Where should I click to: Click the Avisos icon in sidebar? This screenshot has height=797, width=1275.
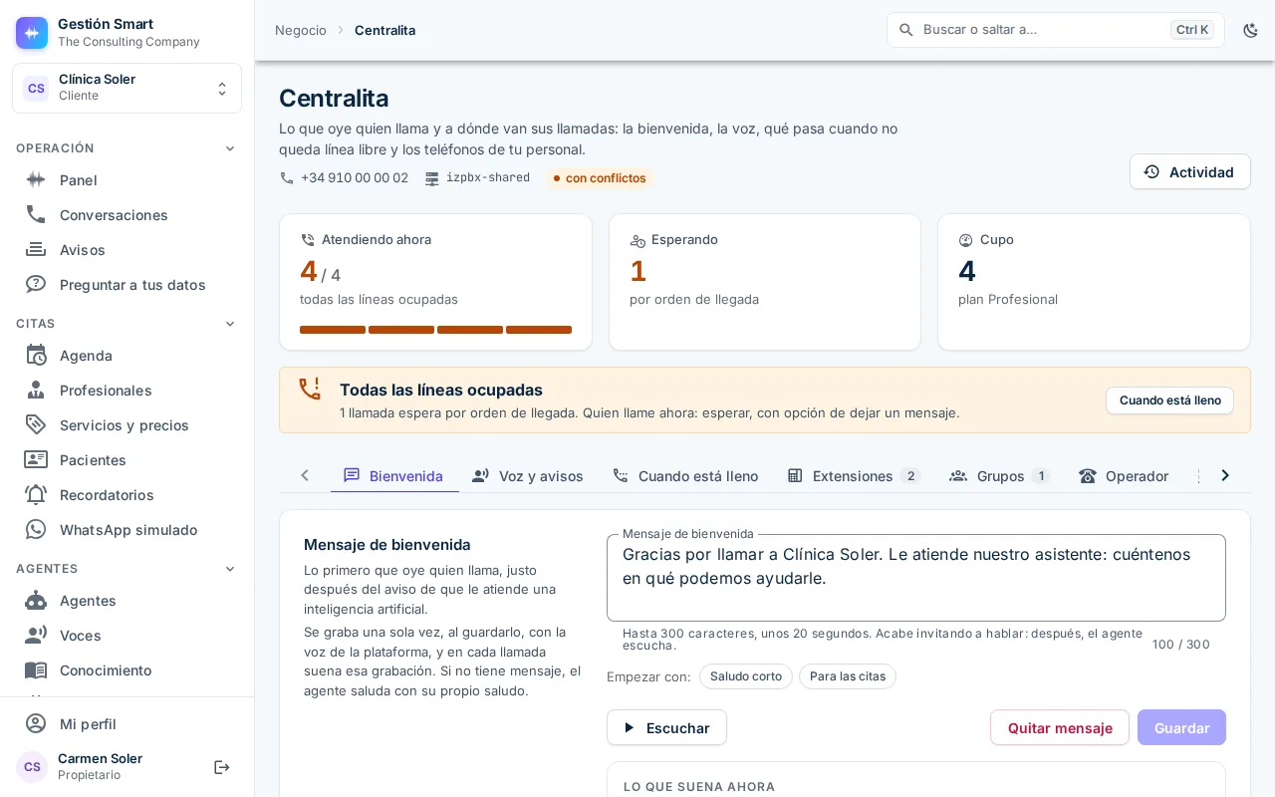click(36, 250)
